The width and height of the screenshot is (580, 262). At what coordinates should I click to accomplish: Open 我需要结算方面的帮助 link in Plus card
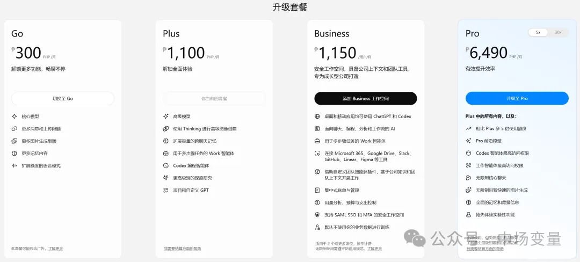tap(183, 249)
